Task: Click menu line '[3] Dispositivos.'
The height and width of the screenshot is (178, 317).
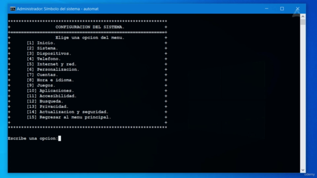Action: (49, 53)
